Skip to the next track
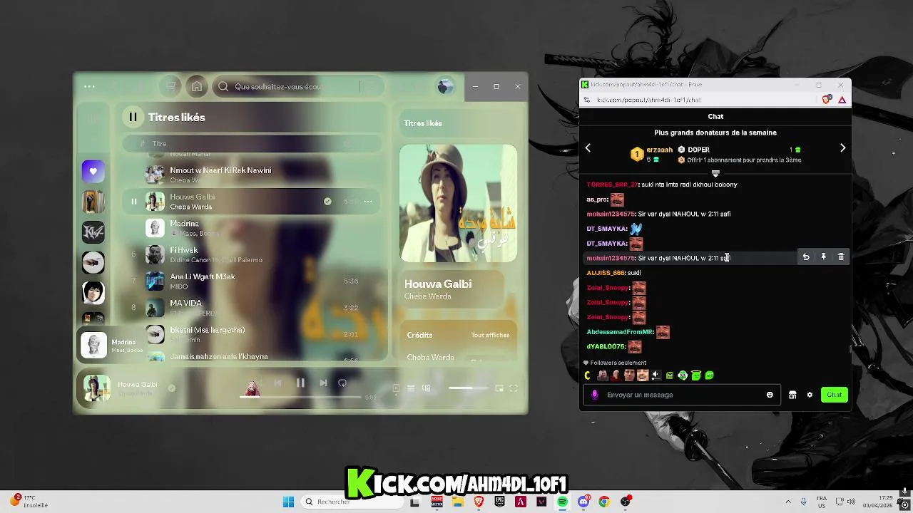 pyautogui.click(x=323, y=383)
